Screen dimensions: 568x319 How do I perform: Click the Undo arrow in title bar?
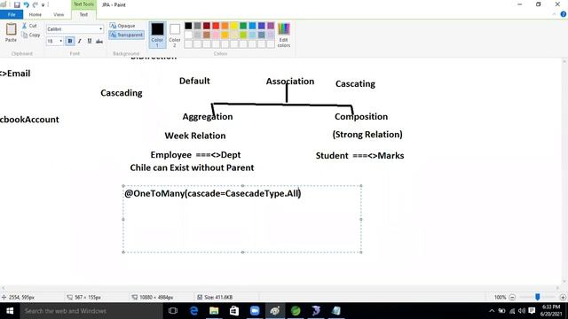click(26, 4)
